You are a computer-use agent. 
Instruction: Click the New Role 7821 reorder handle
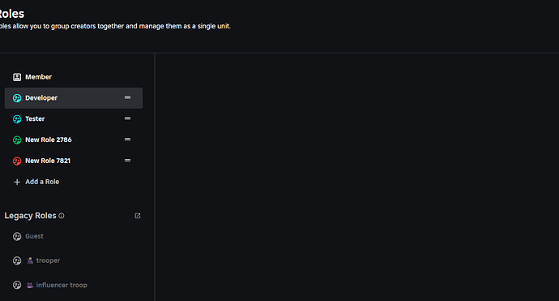[127, 161]
